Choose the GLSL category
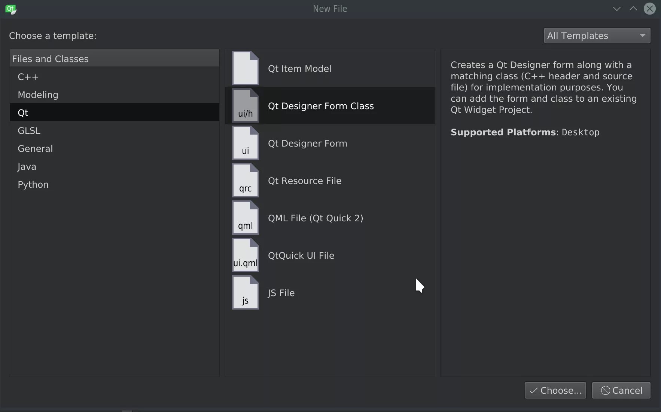 click(x=29, y=131)
